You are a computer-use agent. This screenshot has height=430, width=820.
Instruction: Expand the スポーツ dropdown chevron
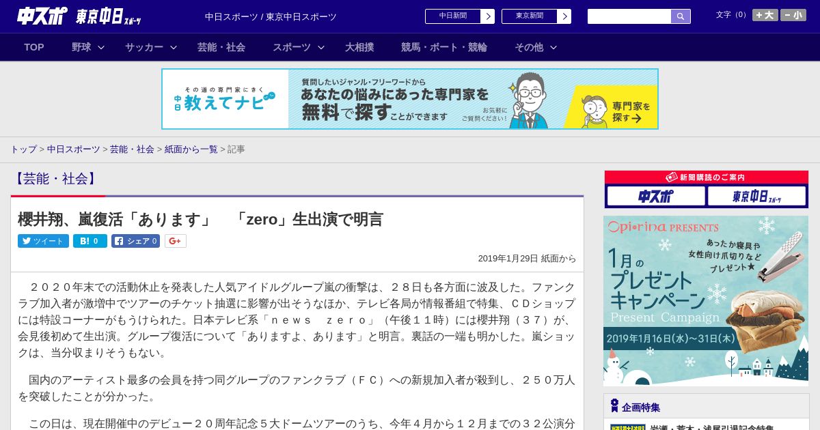click(x=321, y=47)
